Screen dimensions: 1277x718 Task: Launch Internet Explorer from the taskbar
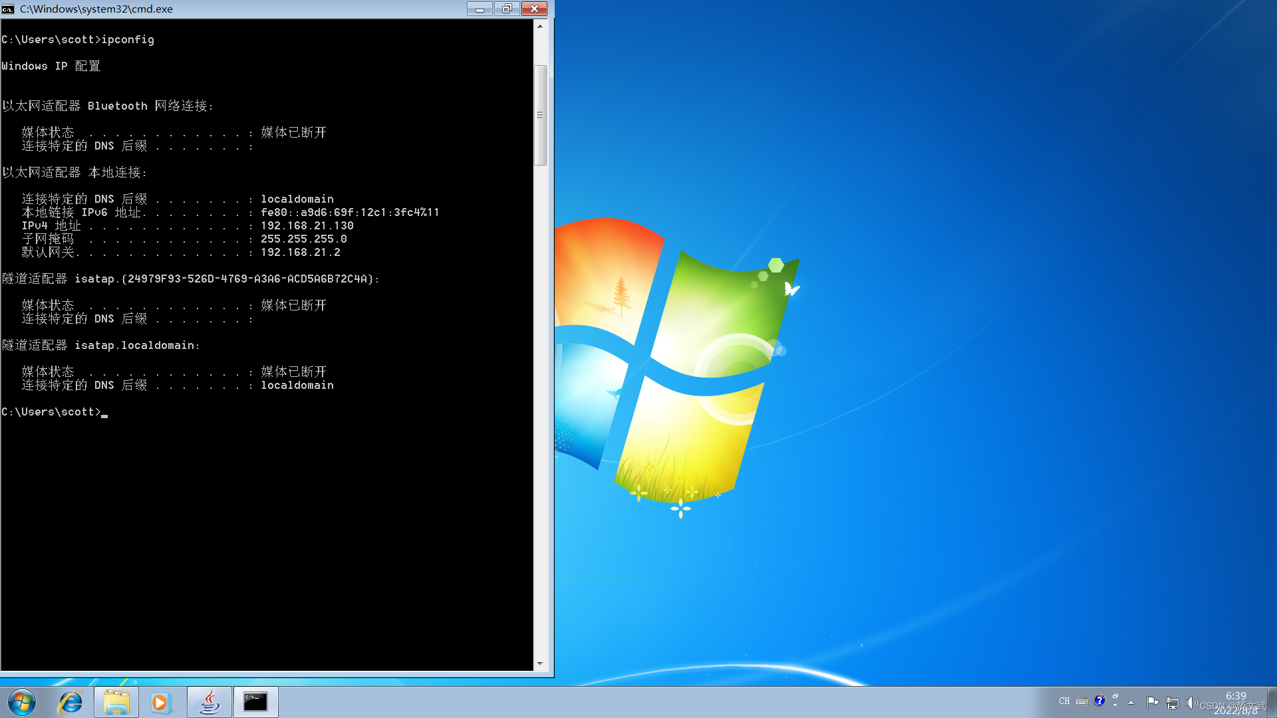[x=70, y=702]
